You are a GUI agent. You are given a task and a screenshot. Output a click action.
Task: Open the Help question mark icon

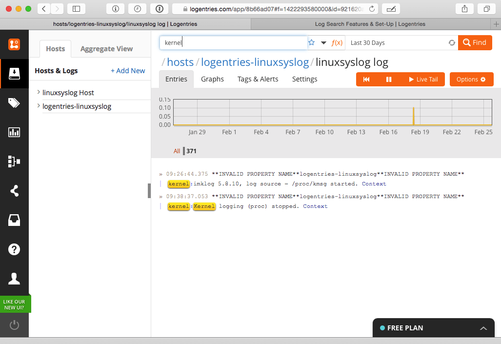(x=14, y=249)
